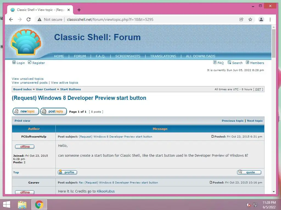Click the post icon beside 10:16 pm date
Viewport: 281px width, 210px height.
point(211,182)
